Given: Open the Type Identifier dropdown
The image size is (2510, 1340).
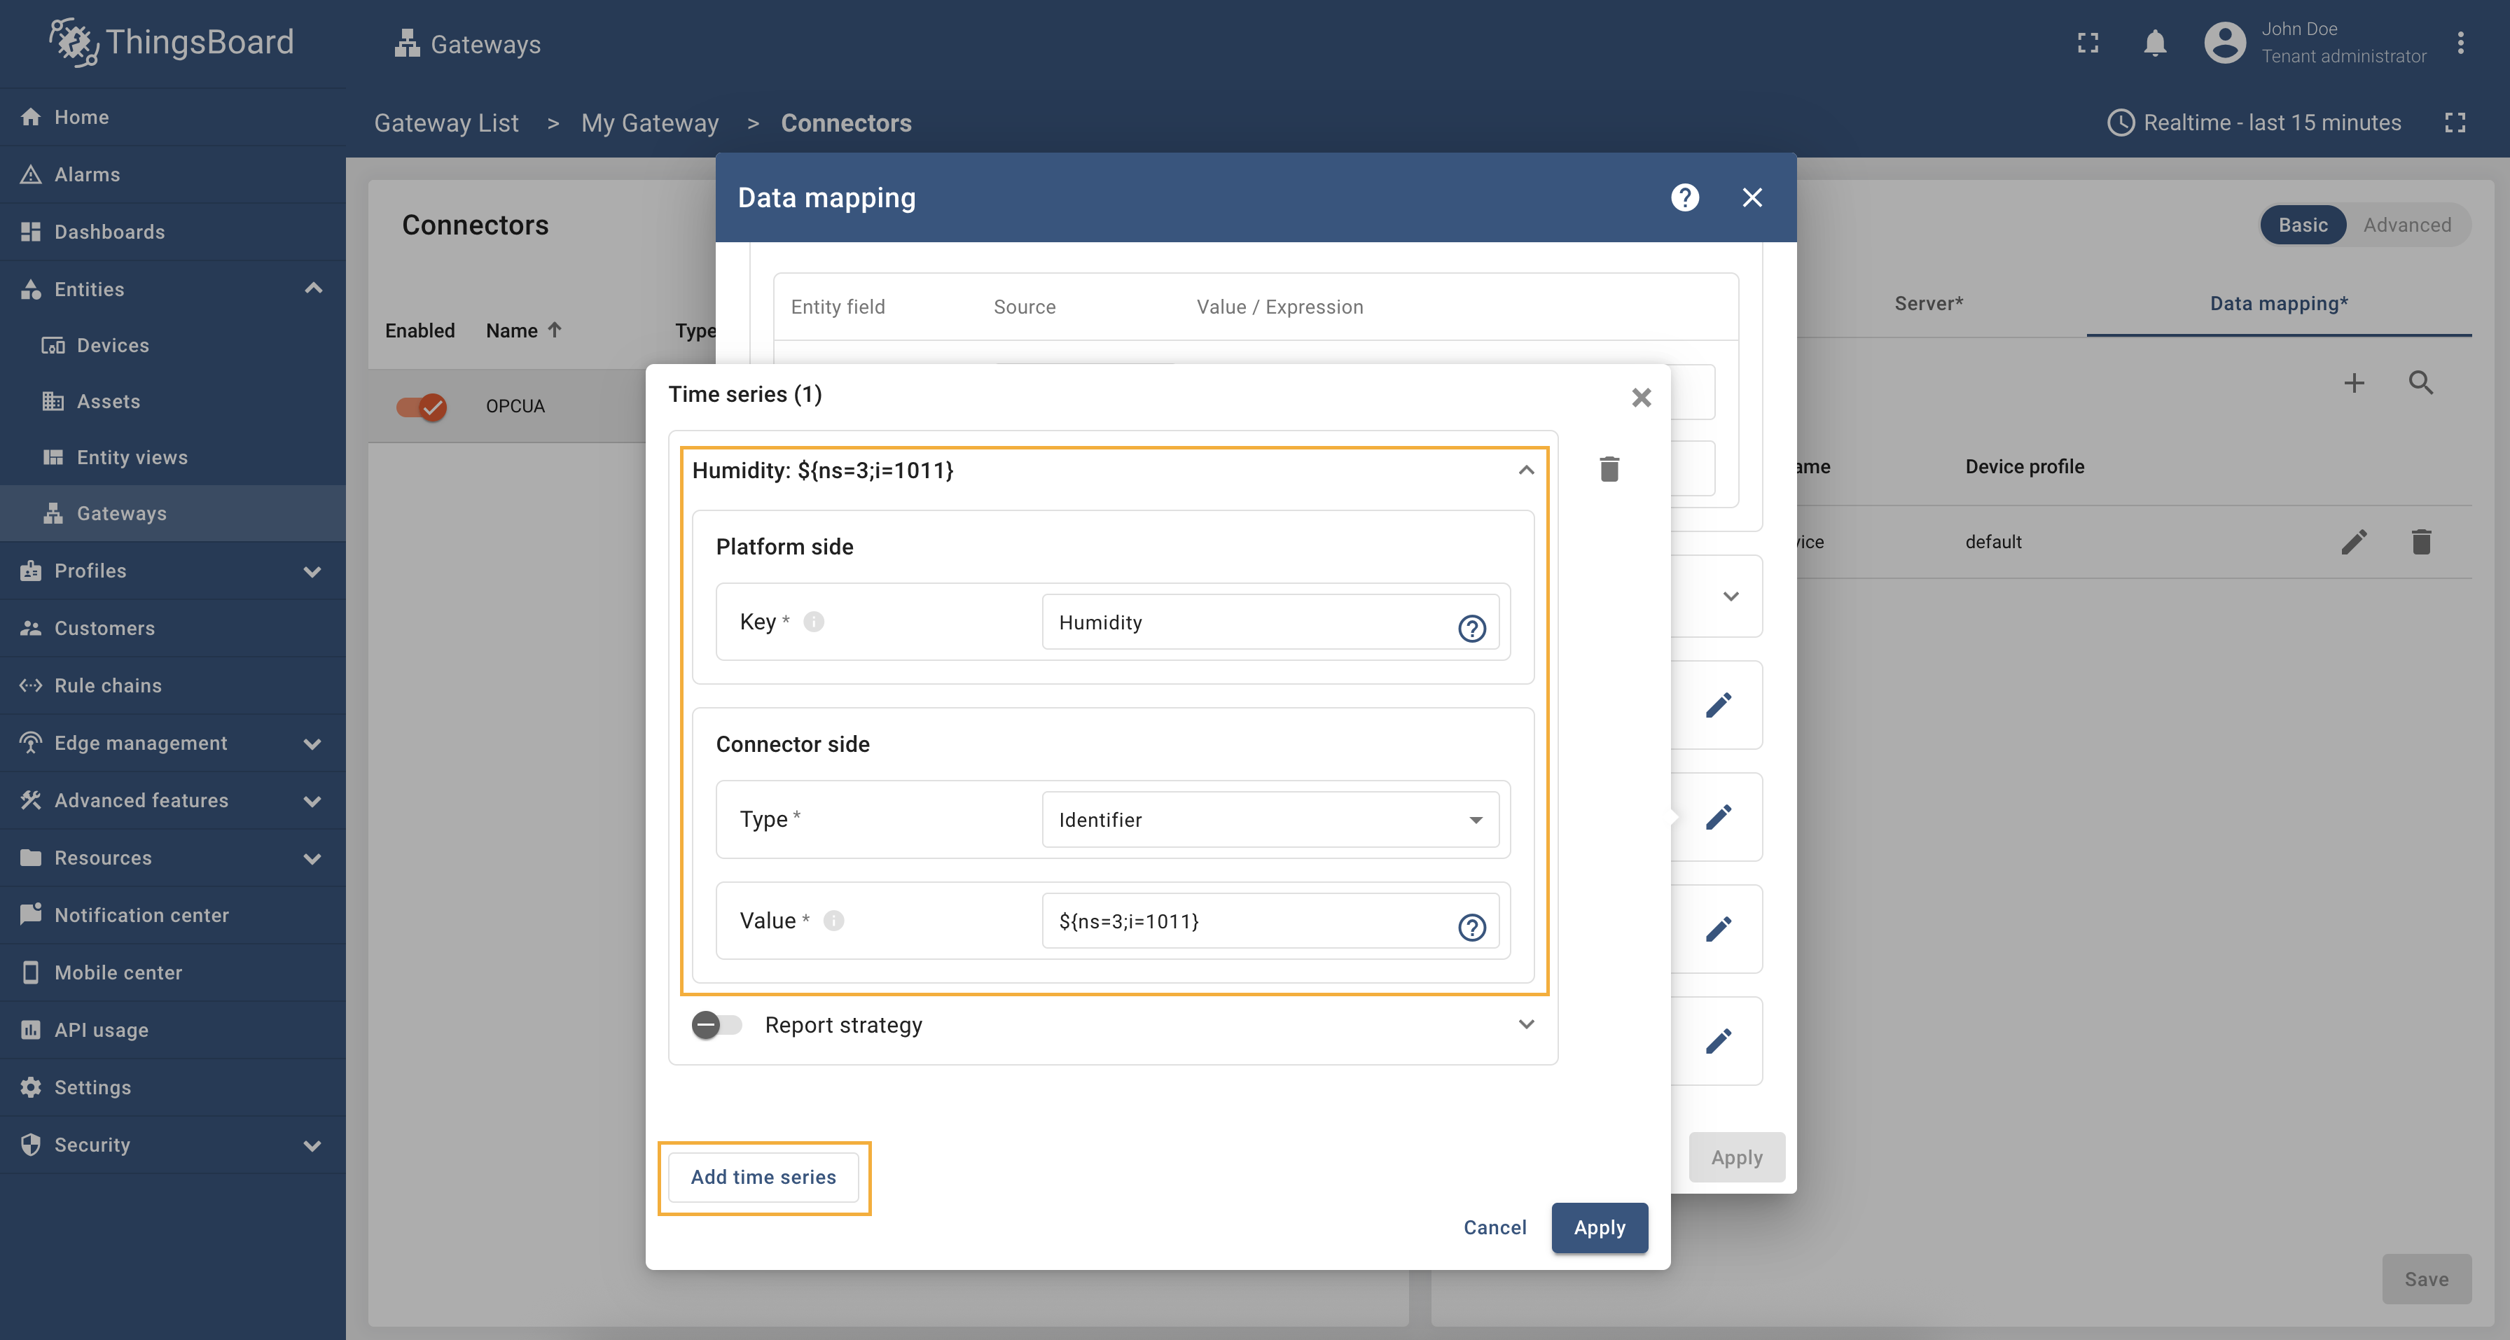Looking at the screenshot, I should point(1270,820).
